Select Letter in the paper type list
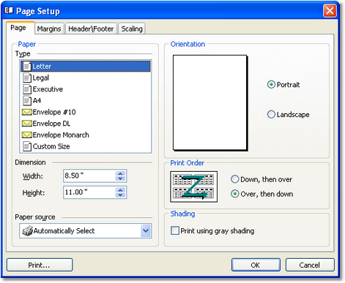Viewport: 345px width, 283px height. 86,67
